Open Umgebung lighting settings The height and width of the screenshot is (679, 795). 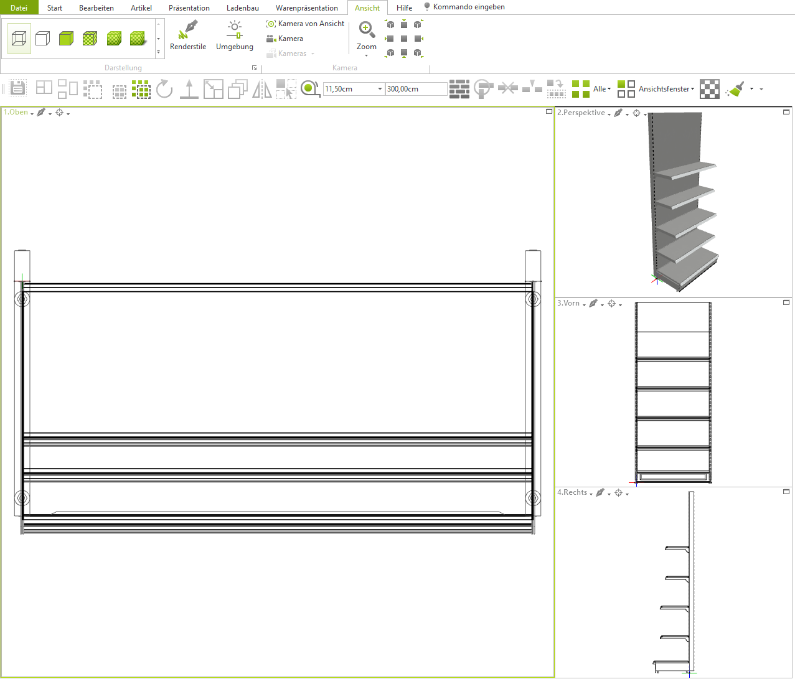[x=235, y=35]
